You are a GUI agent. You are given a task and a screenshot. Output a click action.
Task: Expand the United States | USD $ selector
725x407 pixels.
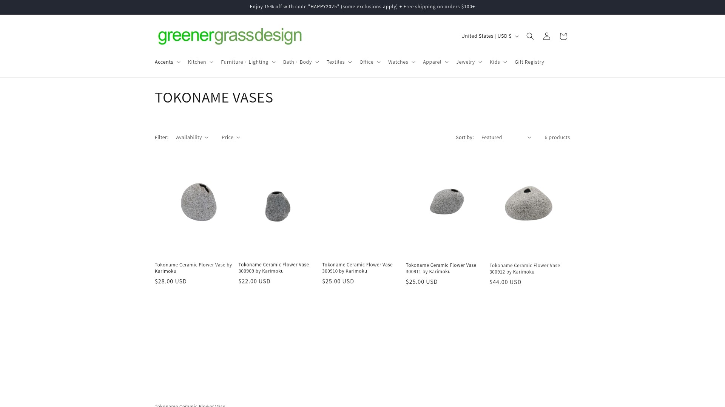point(490,36)
